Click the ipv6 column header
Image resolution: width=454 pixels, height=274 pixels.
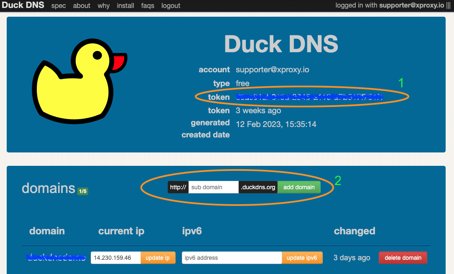192,231
